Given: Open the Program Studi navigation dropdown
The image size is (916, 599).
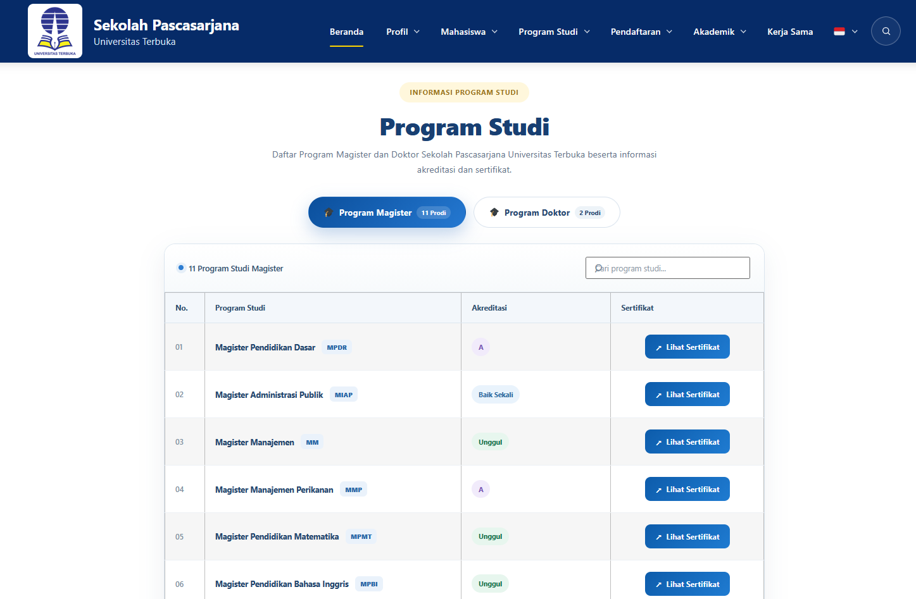Looking at the screenshot, I should [x=554, y=32].
